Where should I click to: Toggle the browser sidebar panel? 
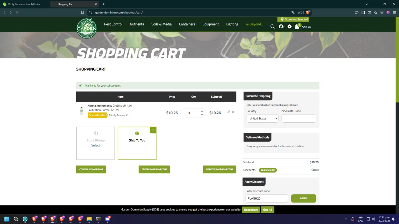[x=363, y=12]
